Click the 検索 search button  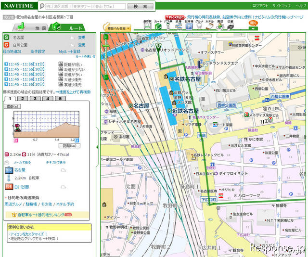tap(141, 6)
